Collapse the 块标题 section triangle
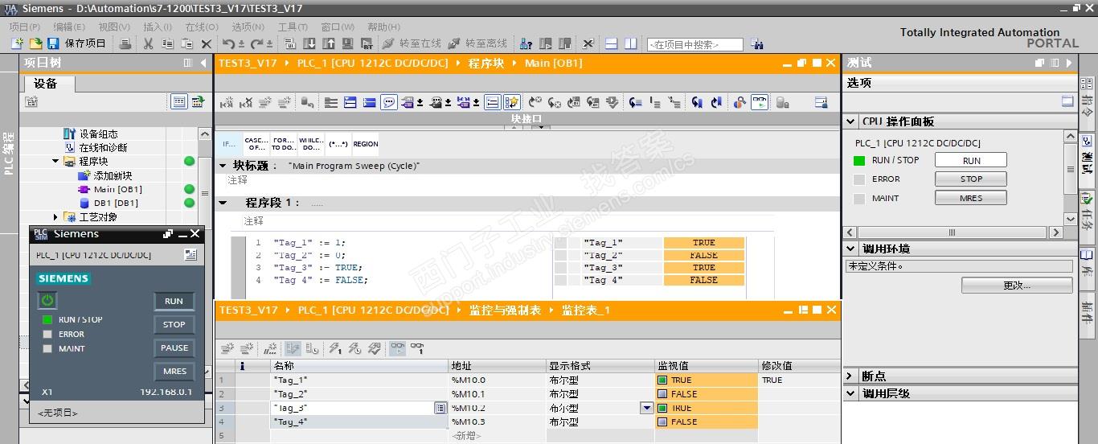This screenshot has height=444, width=1098. [x=223, y=166]
